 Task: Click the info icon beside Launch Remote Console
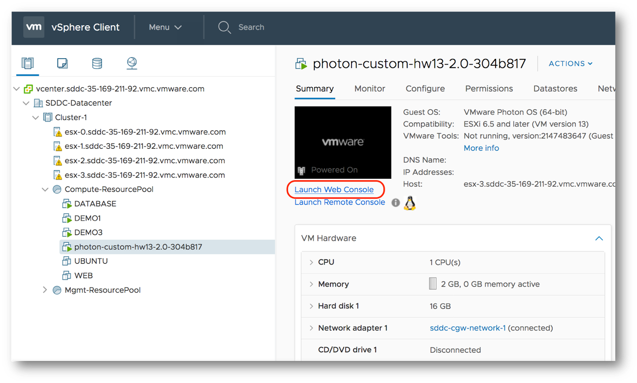tap(395, 203)
